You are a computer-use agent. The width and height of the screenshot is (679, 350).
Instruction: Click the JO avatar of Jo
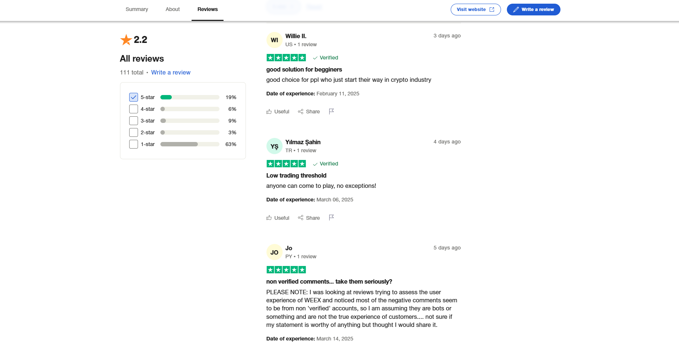pyautogui.click(x=274, y=252)
